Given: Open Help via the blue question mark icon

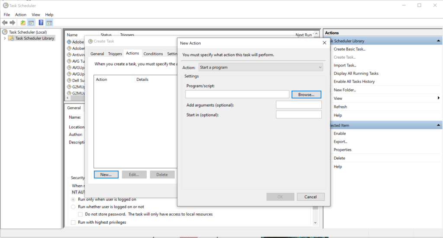Looking at the screenshot, I should [41, 22].
